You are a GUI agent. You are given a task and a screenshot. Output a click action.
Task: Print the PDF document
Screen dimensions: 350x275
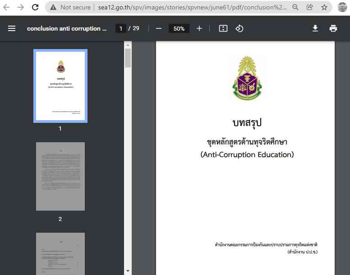click(x=333, y=28)
